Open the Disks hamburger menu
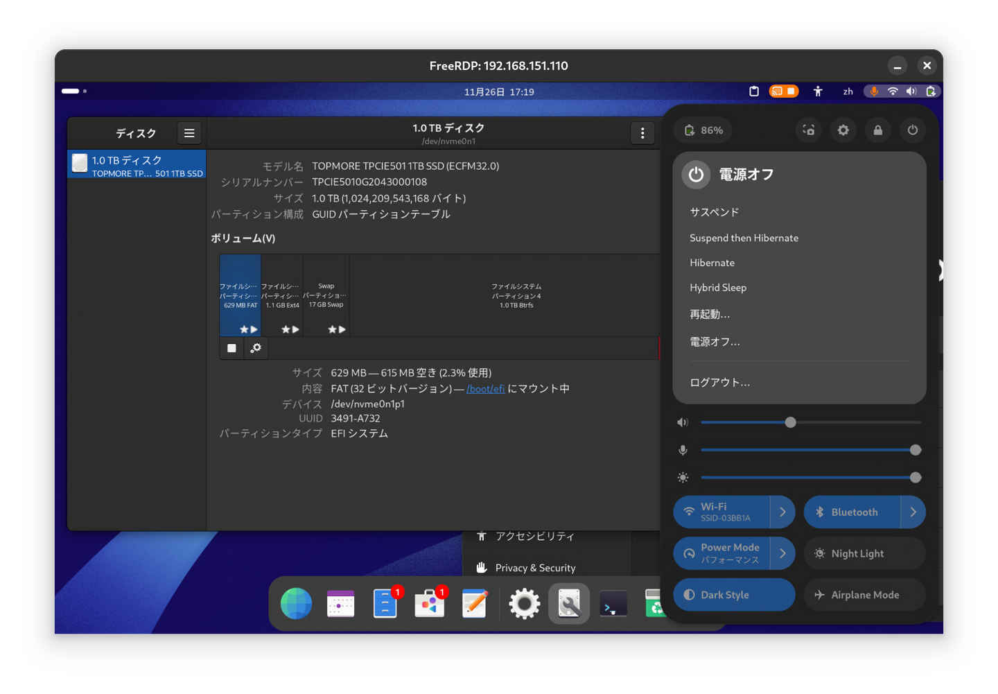This screenshot has height=694, width=998. 189,133
